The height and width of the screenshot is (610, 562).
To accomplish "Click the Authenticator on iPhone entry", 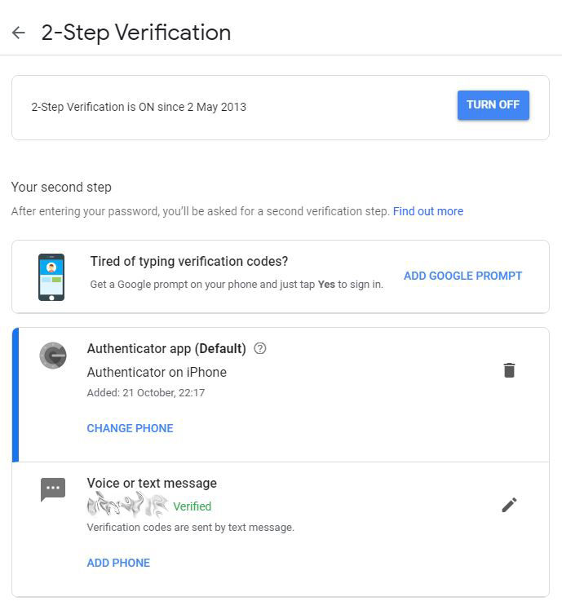I will point(157,373).
